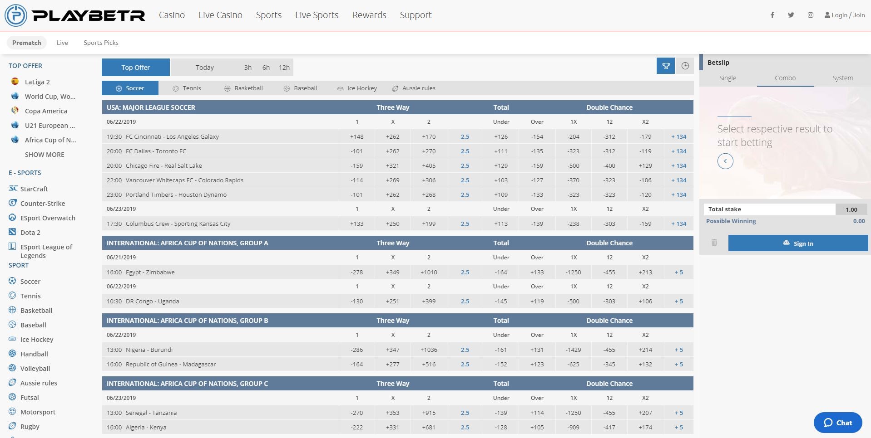This screenshot has width=871, height=438.
Task: Open the Twitter page icon
Action: click(x=791, y=15)
